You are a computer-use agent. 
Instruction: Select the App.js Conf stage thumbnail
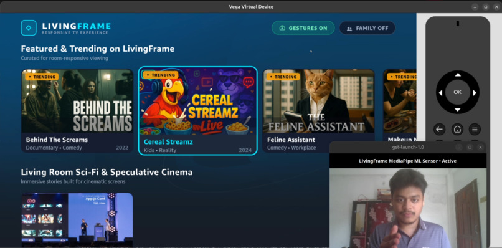pyautogui.click(x=77, y=219)
